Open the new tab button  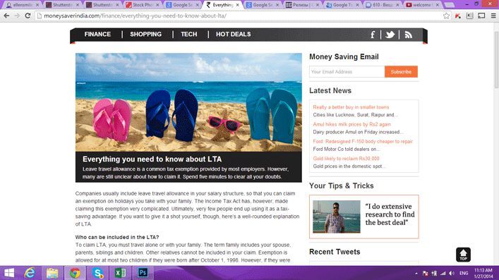tap(449, 5)
